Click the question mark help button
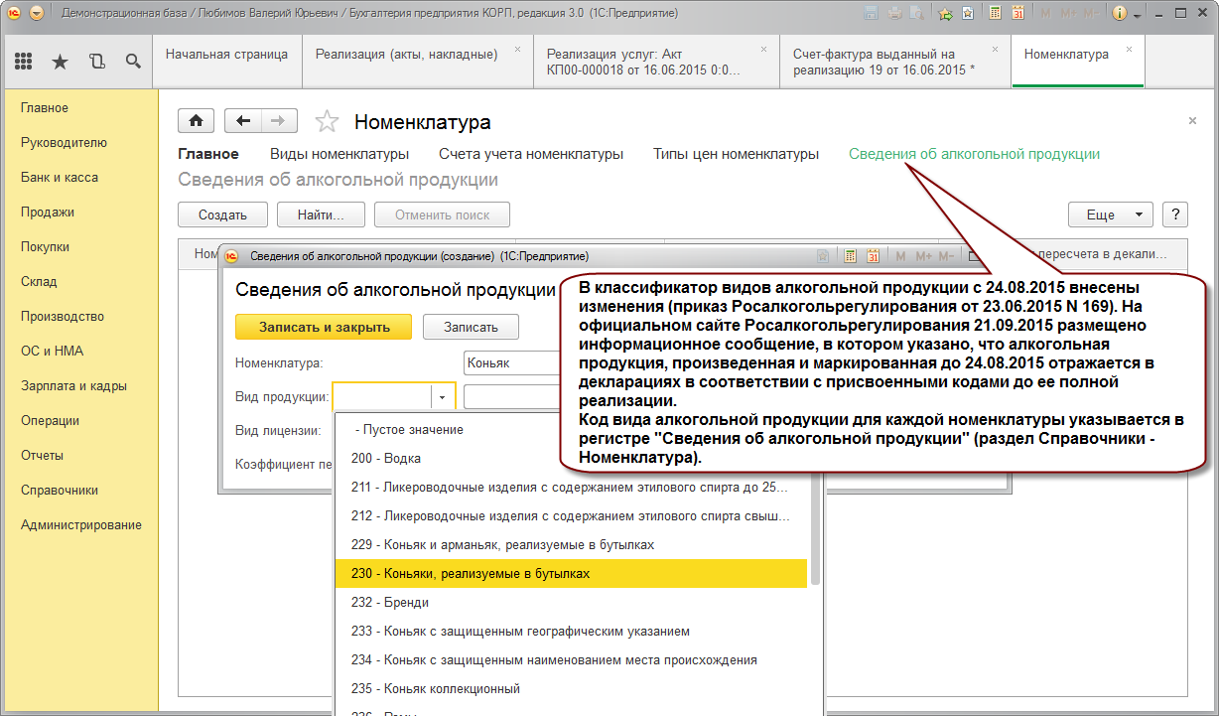1219x716 pixels. click(1174, 215)
